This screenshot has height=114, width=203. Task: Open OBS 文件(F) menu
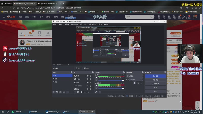coord(55,24)
